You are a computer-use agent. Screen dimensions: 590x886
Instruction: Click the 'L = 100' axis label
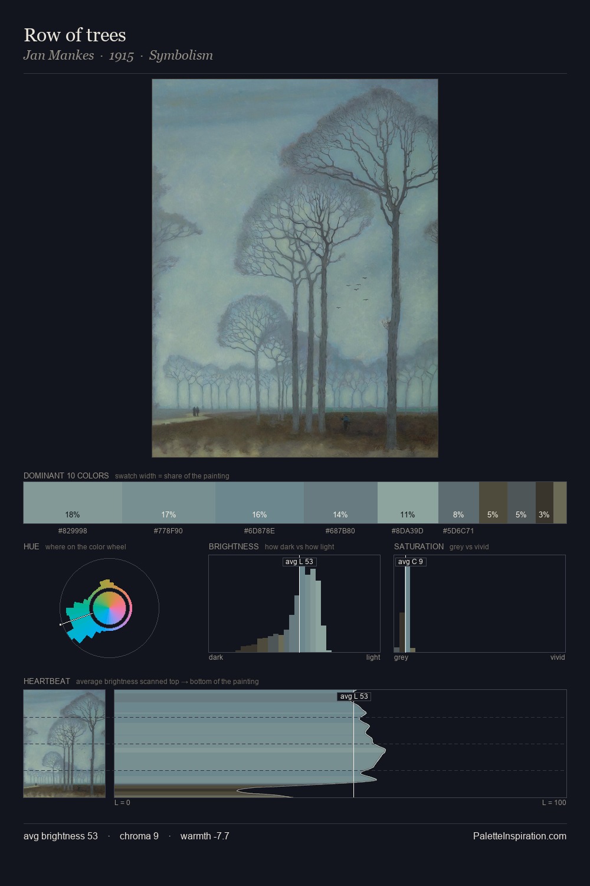point(554,803)
